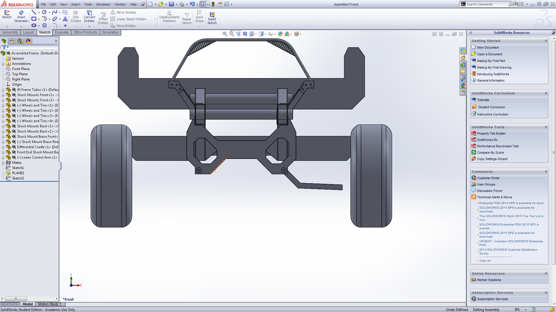This screenshot has width=556, height=312.
Task: Open the Tutorials link
Action: click(x=483, y=100)
